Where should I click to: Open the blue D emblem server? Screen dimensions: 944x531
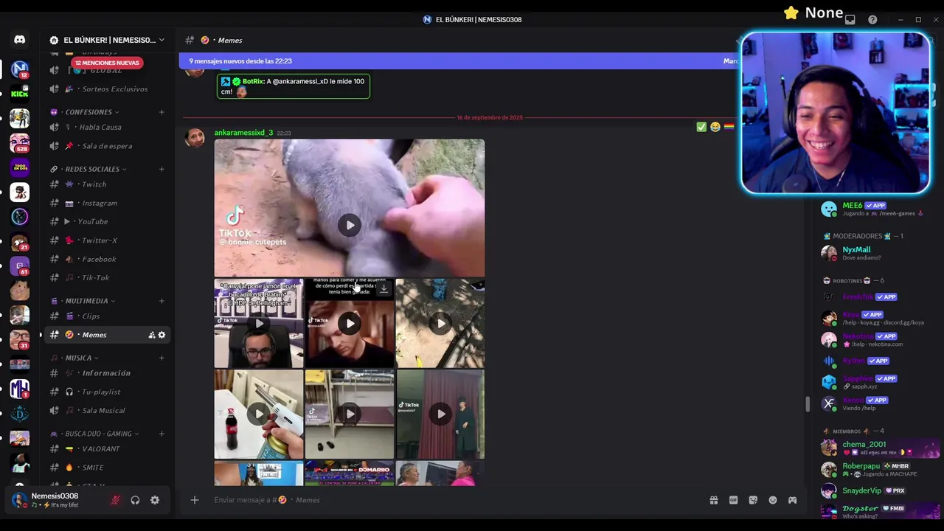pyautogui.click(x=20, y=413)
